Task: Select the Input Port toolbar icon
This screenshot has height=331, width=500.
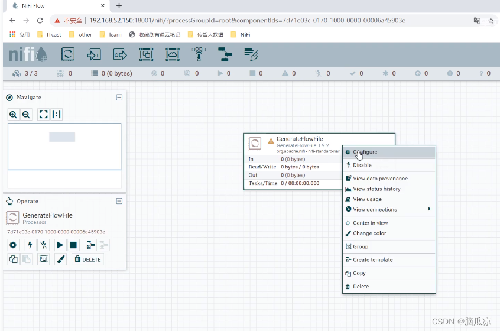Action: (94, 54)
